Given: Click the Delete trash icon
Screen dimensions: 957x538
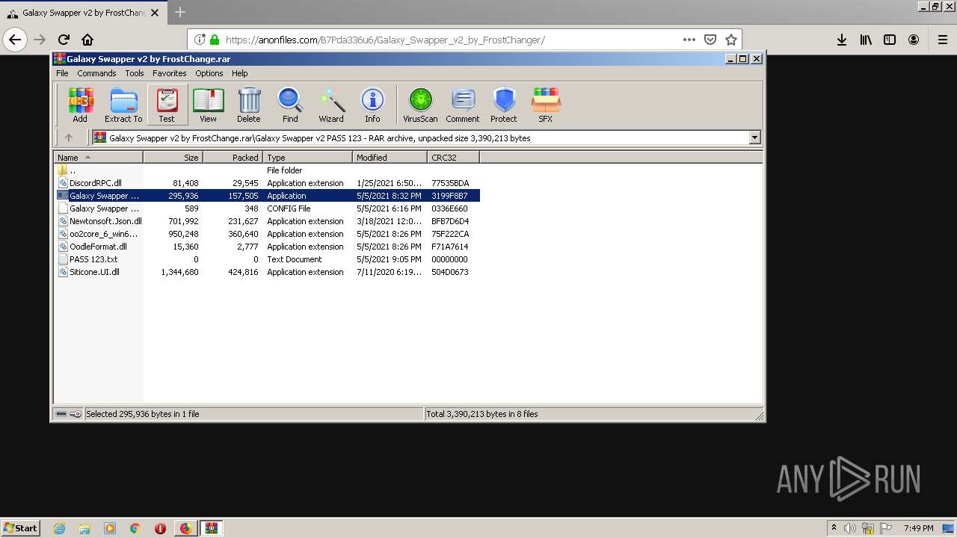Looking at the screenshot, I should coord(249,105).
